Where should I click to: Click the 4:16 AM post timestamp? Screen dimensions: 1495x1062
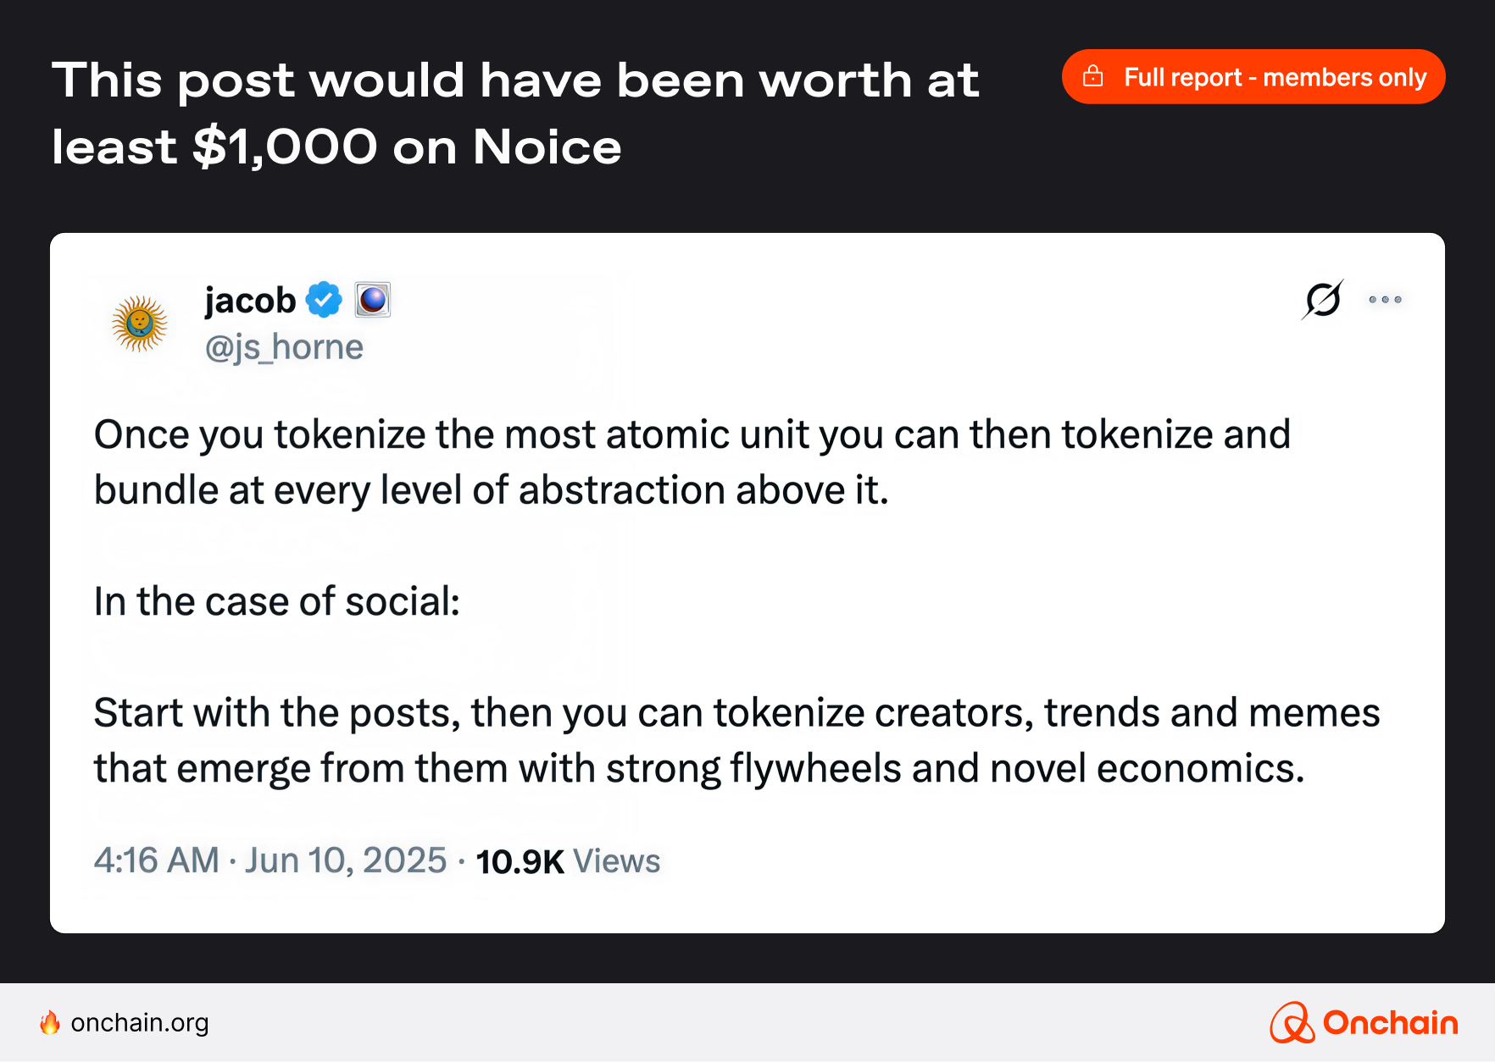[157, 860]
